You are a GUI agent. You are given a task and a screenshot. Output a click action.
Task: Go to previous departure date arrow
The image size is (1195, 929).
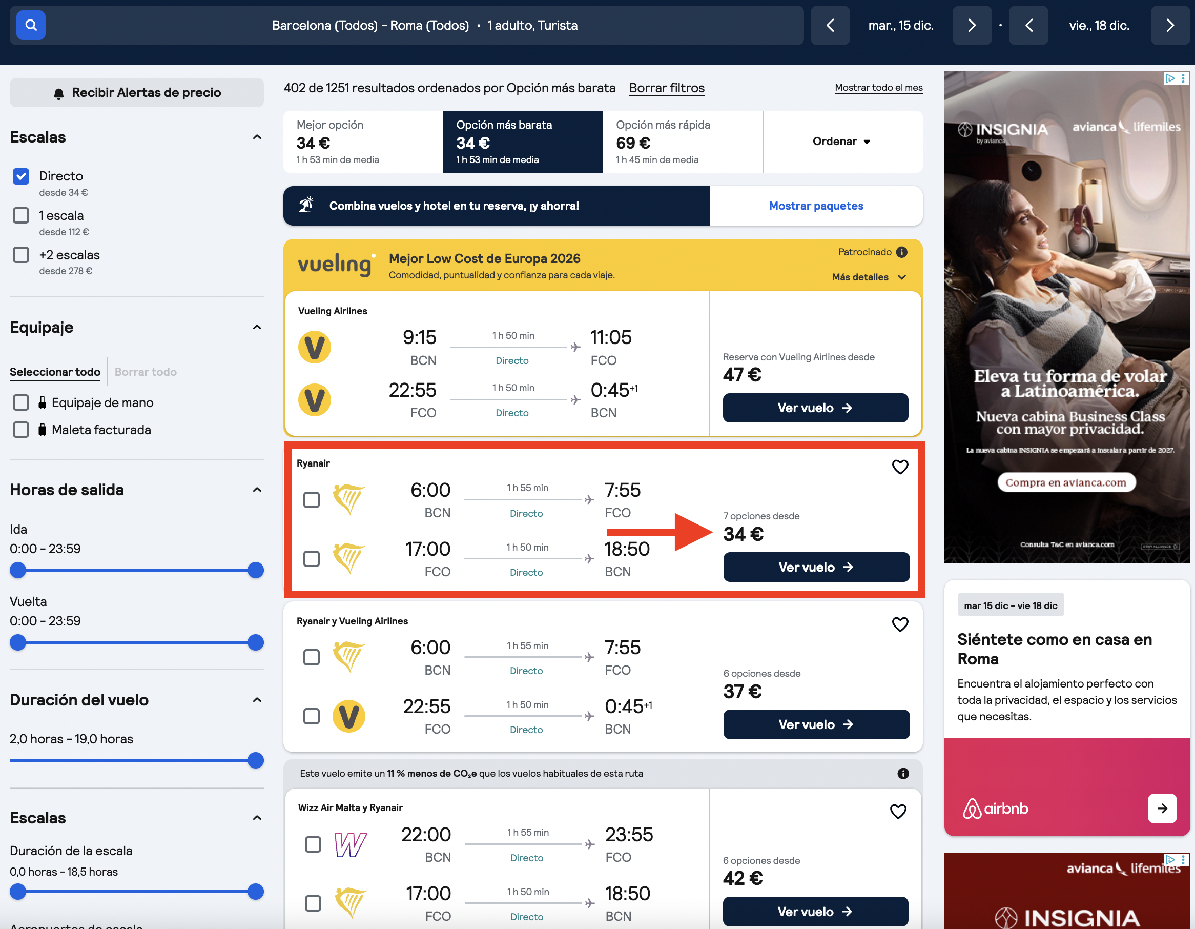point(830,25)
